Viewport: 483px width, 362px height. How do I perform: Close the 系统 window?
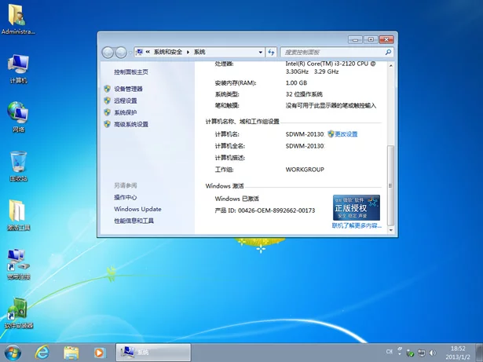click(386, 39)
